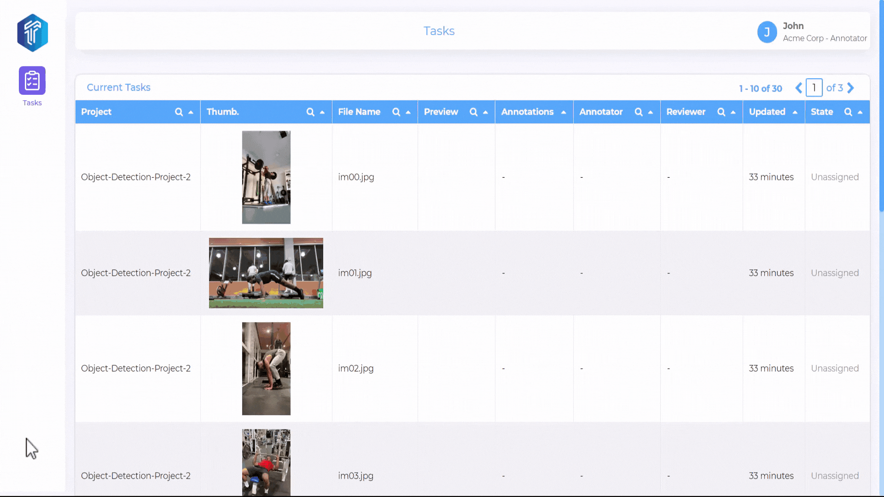Image resolution: width=884 pixels, height=497 pixels.
Task: Click the page number input field
Action: [814, 88]
